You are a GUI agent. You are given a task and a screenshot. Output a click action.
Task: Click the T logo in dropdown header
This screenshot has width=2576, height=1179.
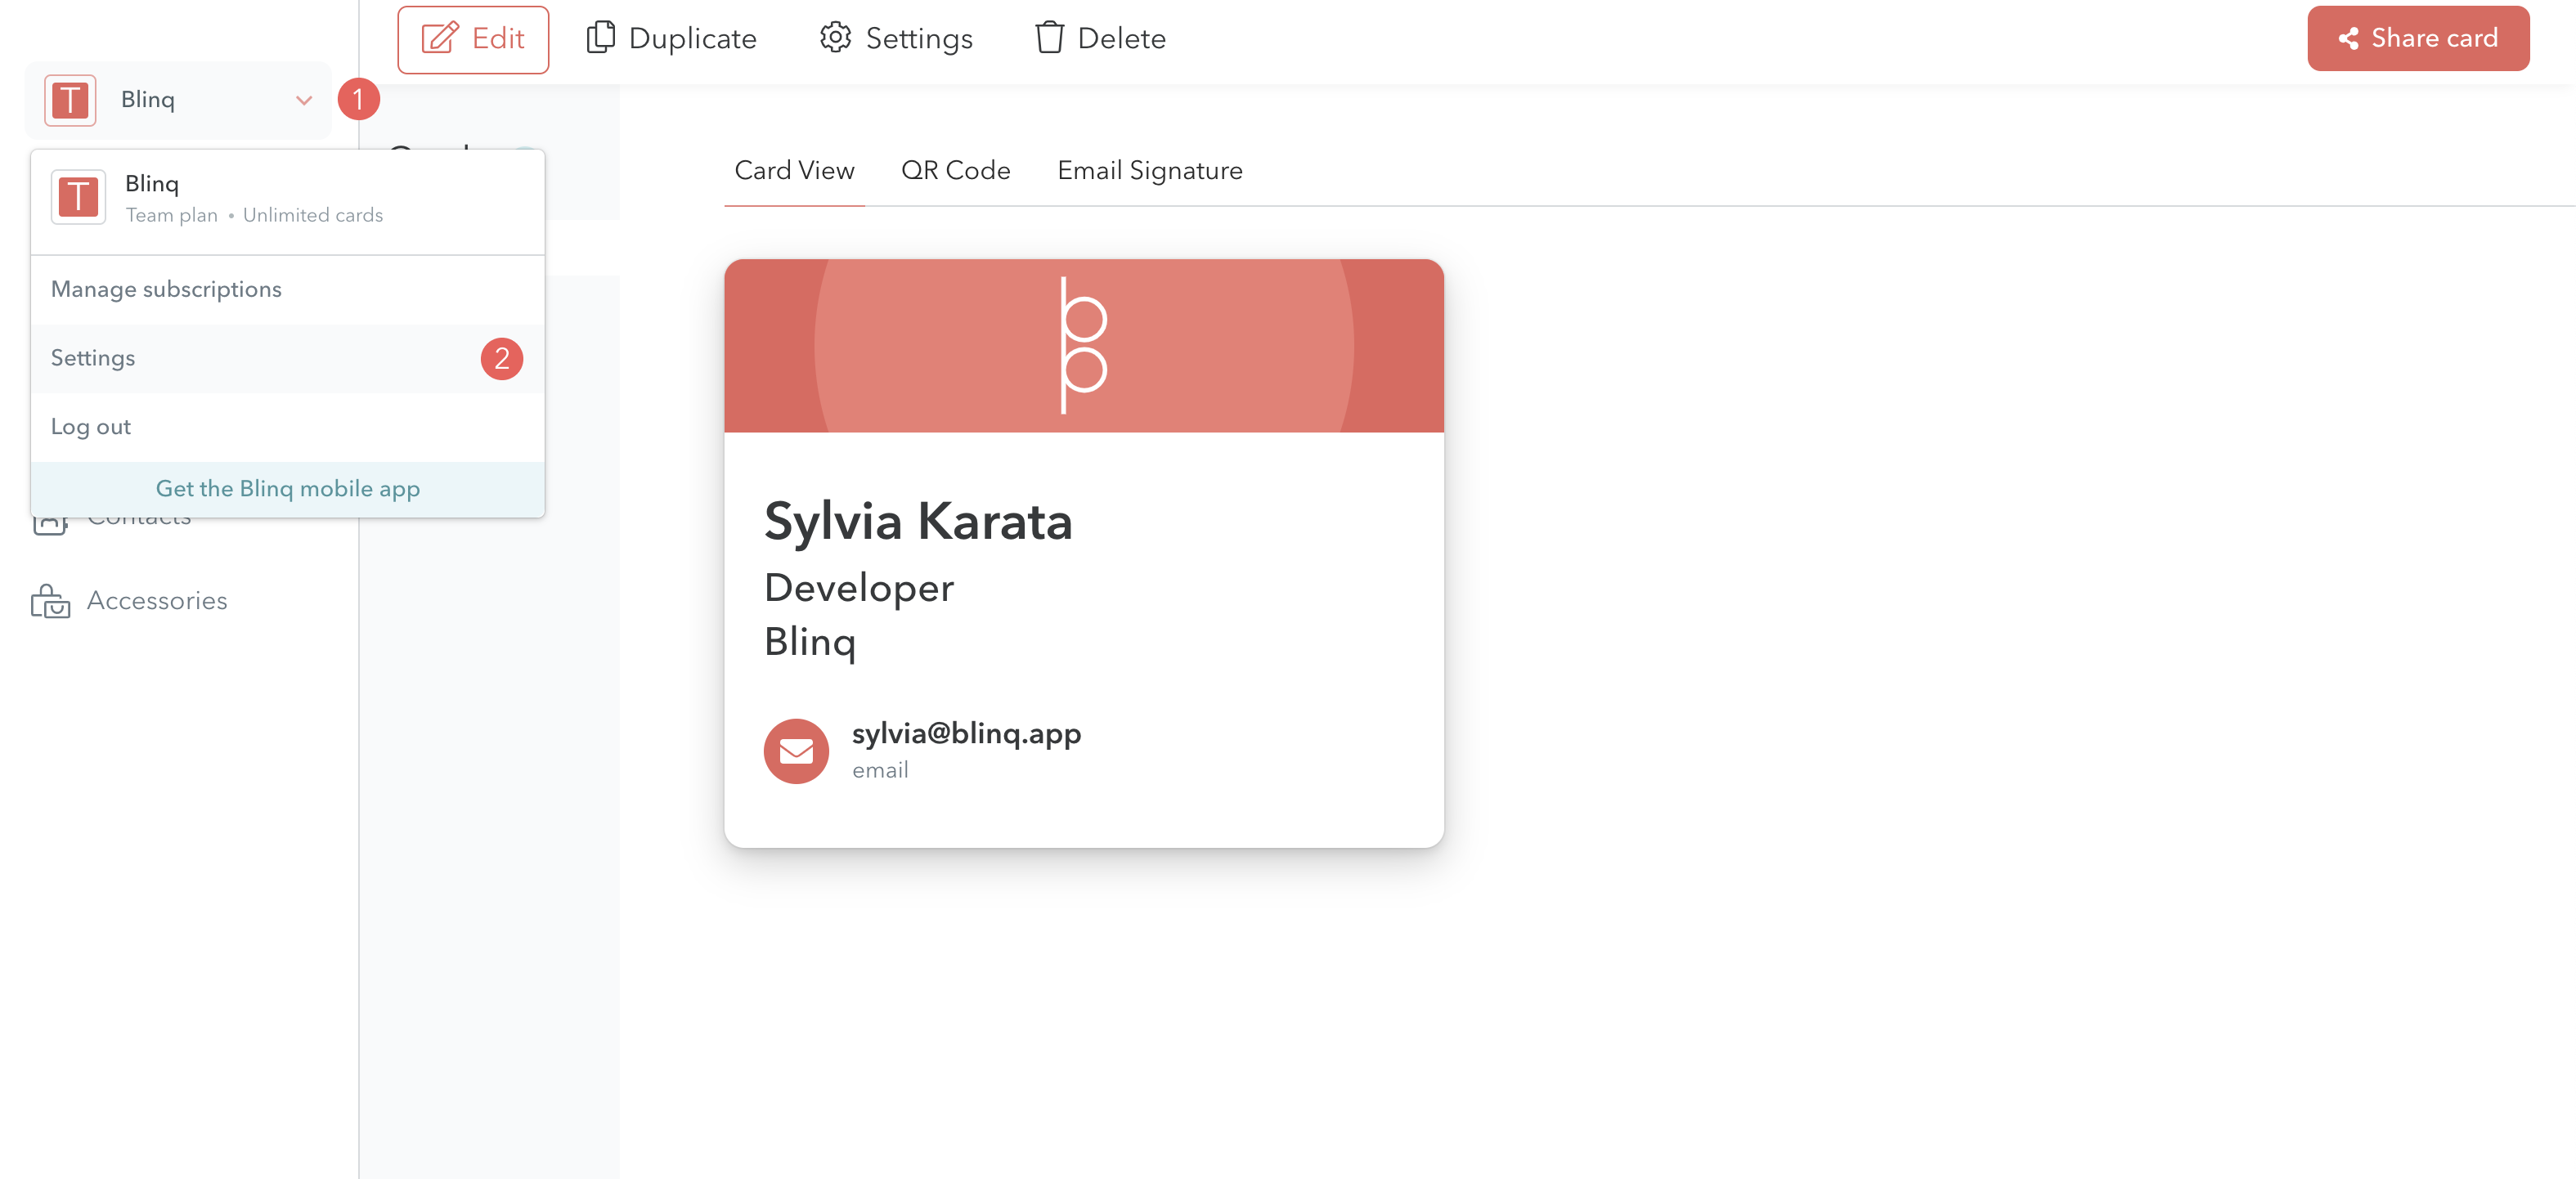coord(78,197)
